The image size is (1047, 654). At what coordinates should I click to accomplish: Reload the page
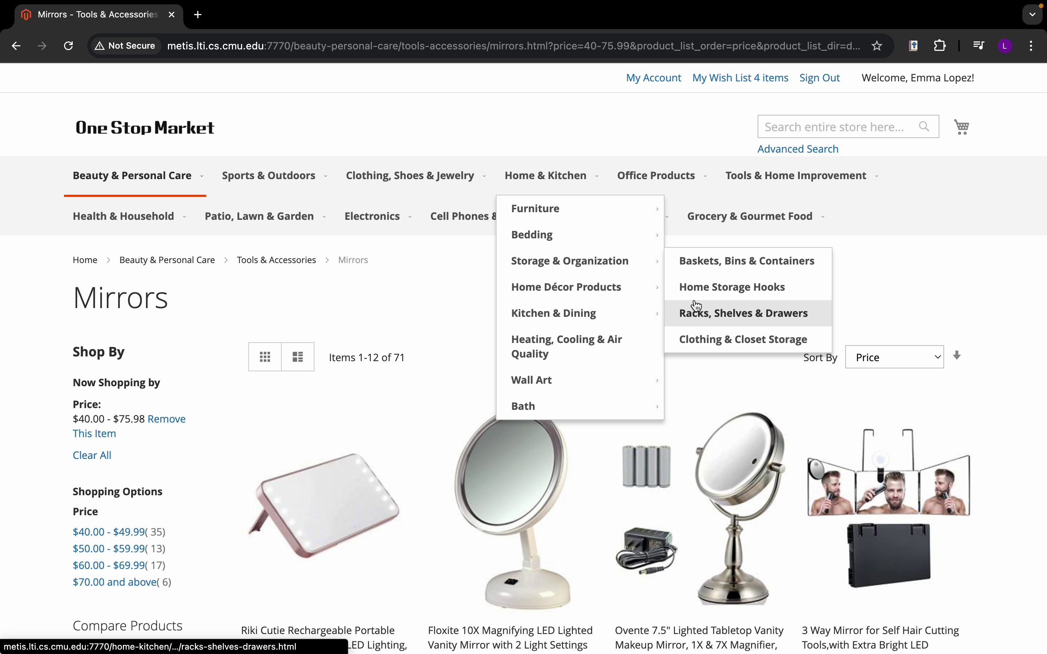pos(68,46)
